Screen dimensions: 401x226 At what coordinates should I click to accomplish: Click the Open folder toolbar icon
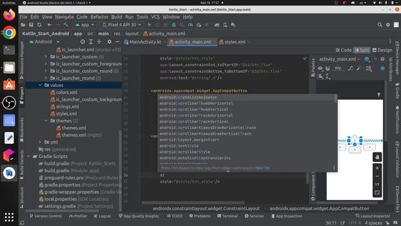click(x=23, y=25)
